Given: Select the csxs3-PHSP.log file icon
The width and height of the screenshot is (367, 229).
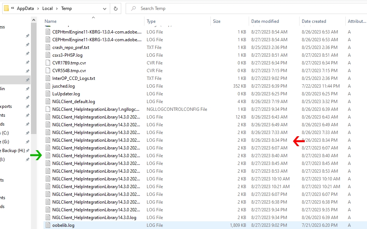Looking at the screenshot, I should 48,55.
